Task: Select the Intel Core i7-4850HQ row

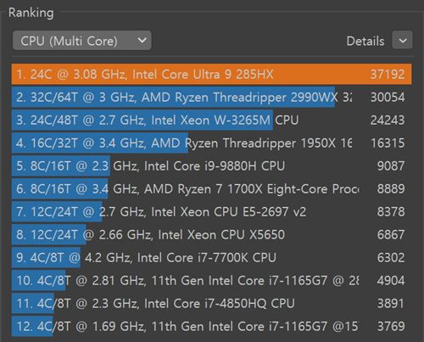Action: (211, 304)
